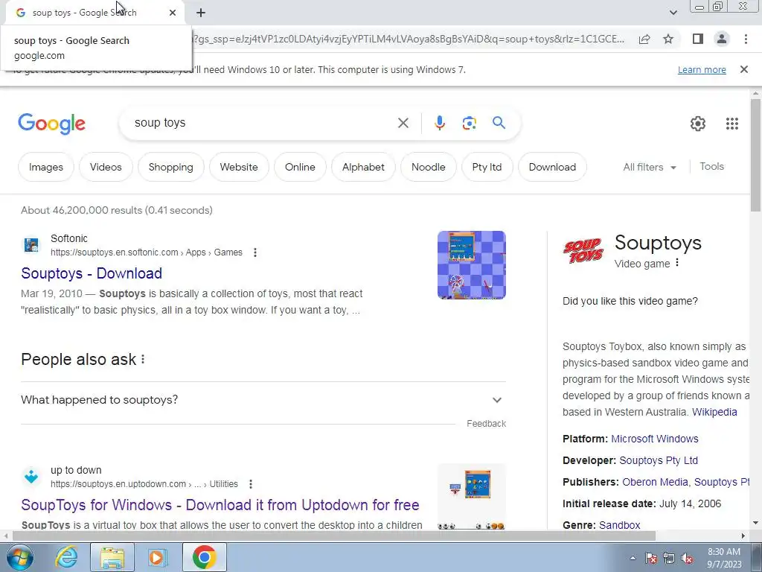Click the Sandbox genre link
Screen dimensions: 762x572
pyautogui.click(x=619, y=525)
